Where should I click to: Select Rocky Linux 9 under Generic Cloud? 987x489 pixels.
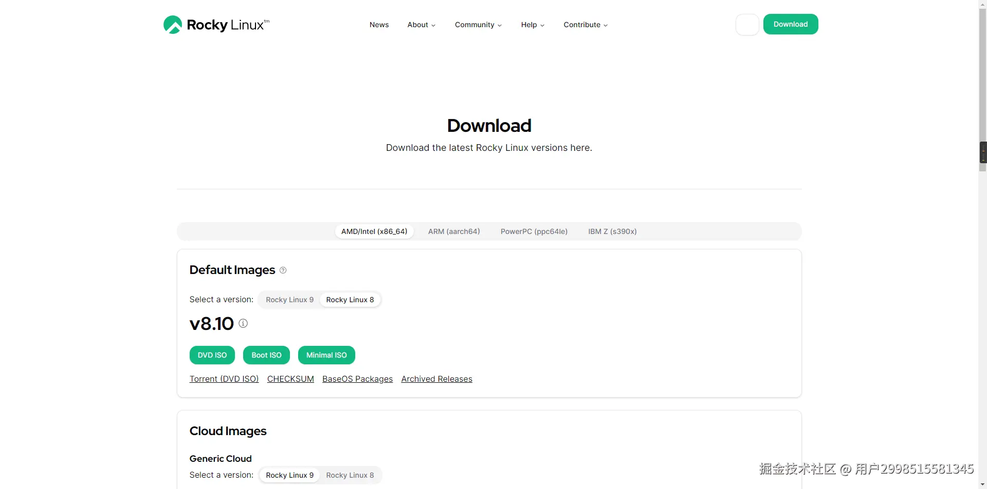pyautogui.click(x=289, y=475)
